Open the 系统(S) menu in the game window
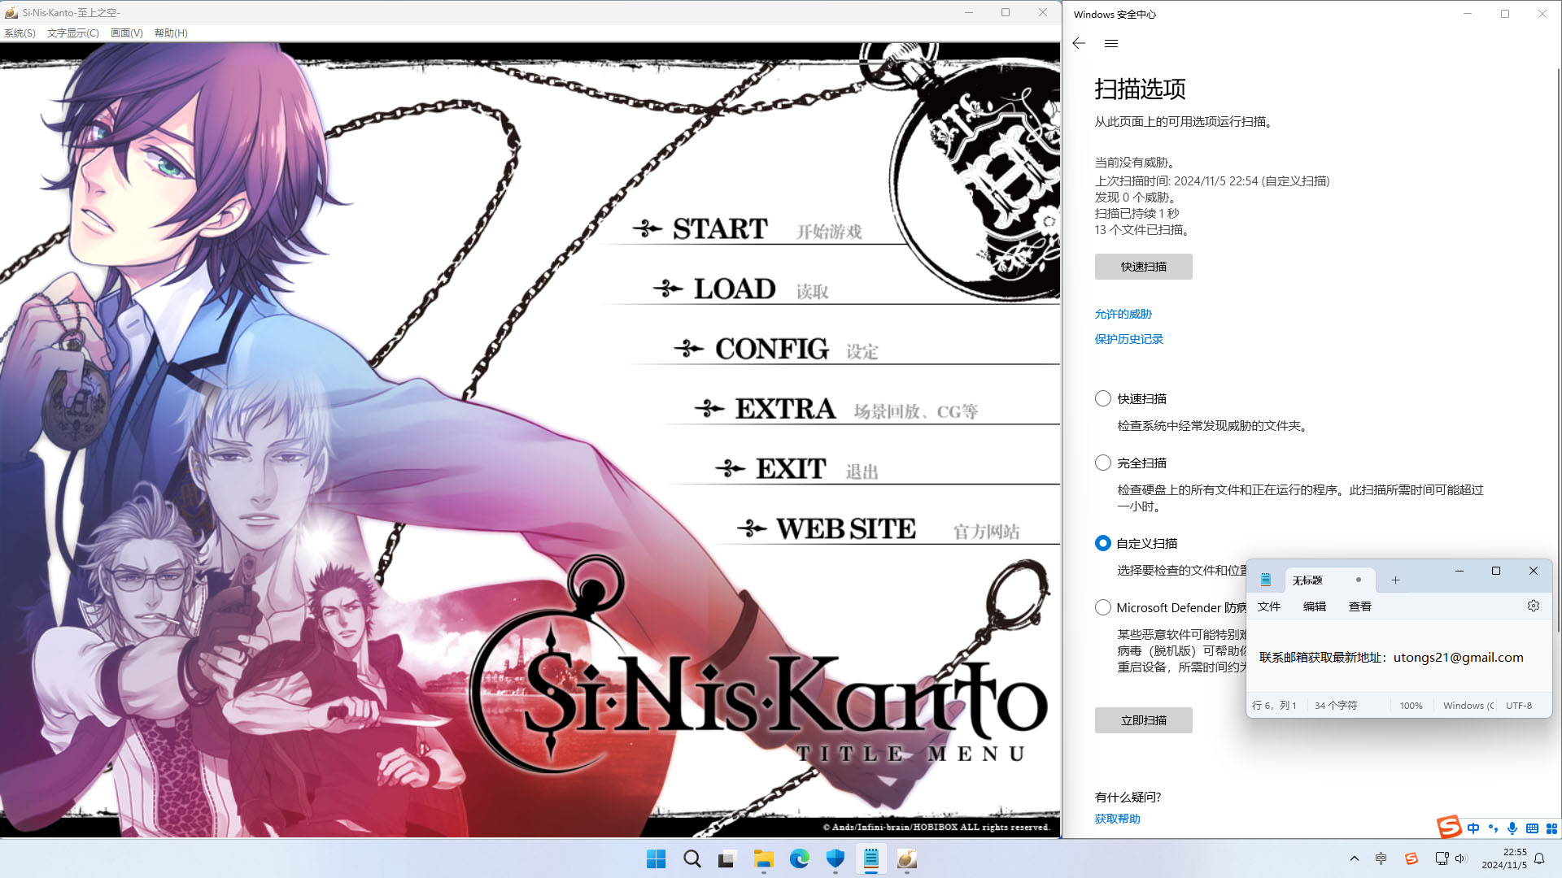Screen dimensions: 1562x878 [18, 33]
